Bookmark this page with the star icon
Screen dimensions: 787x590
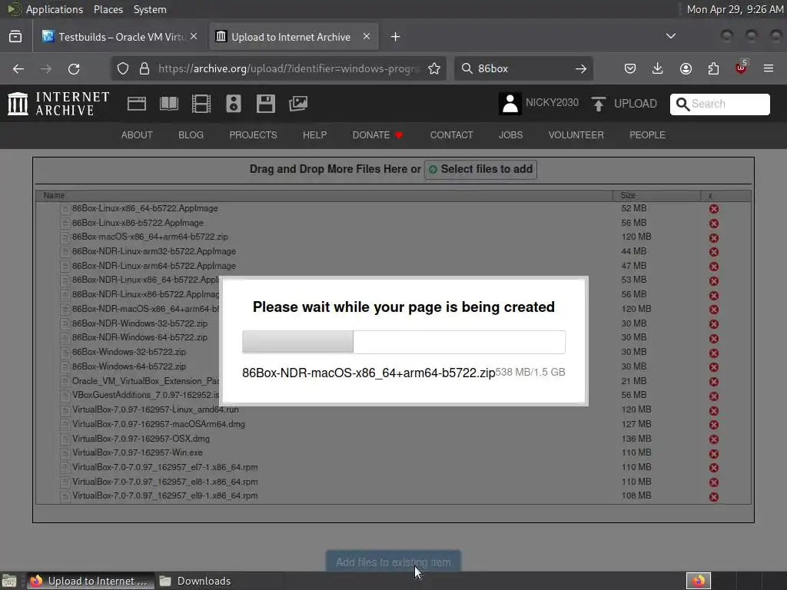[x=434, y=68]
